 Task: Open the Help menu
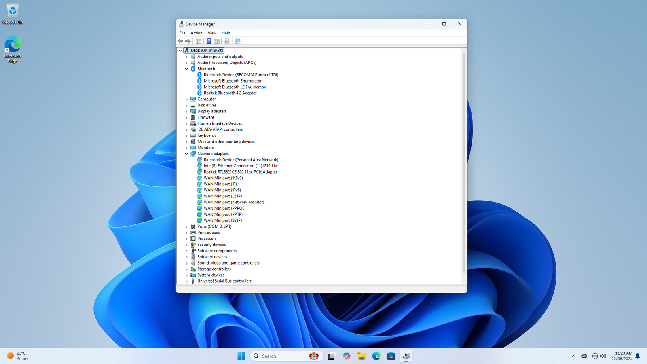tap(226, 33)
